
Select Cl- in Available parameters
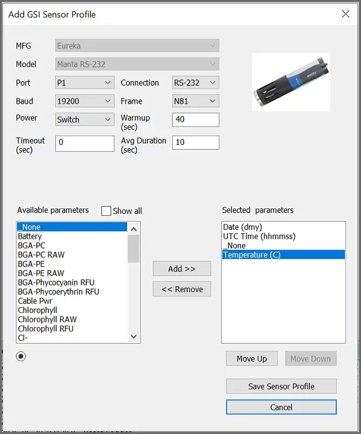72,338
